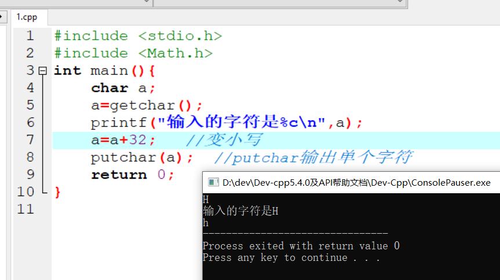Click the '#include <stdio.h>' line
This screenshot has height=280, width=500.
pos(138,36)
